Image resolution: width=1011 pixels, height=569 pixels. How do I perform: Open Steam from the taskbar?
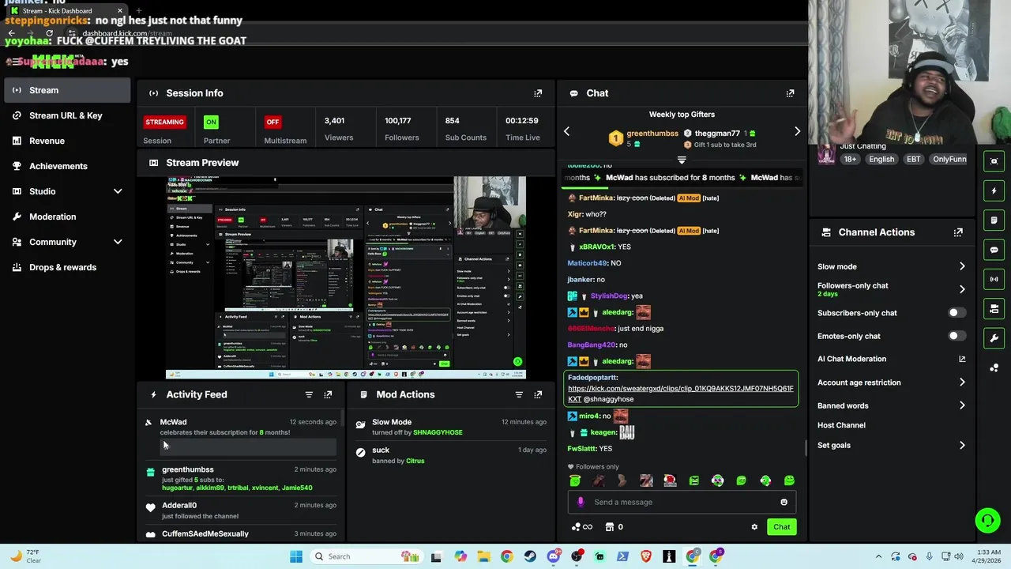[530, 556]
